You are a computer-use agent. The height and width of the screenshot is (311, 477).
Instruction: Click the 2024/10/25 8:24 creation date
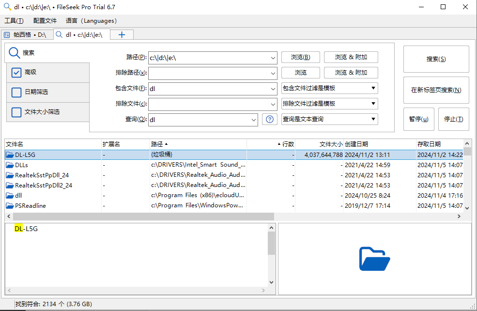click(368, 196)
